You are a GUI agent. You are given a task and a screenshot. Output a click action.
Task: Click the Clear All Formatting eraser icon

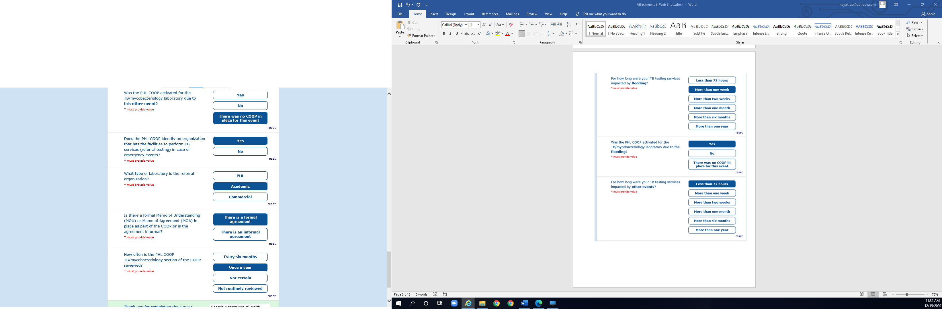pos(511,25)
